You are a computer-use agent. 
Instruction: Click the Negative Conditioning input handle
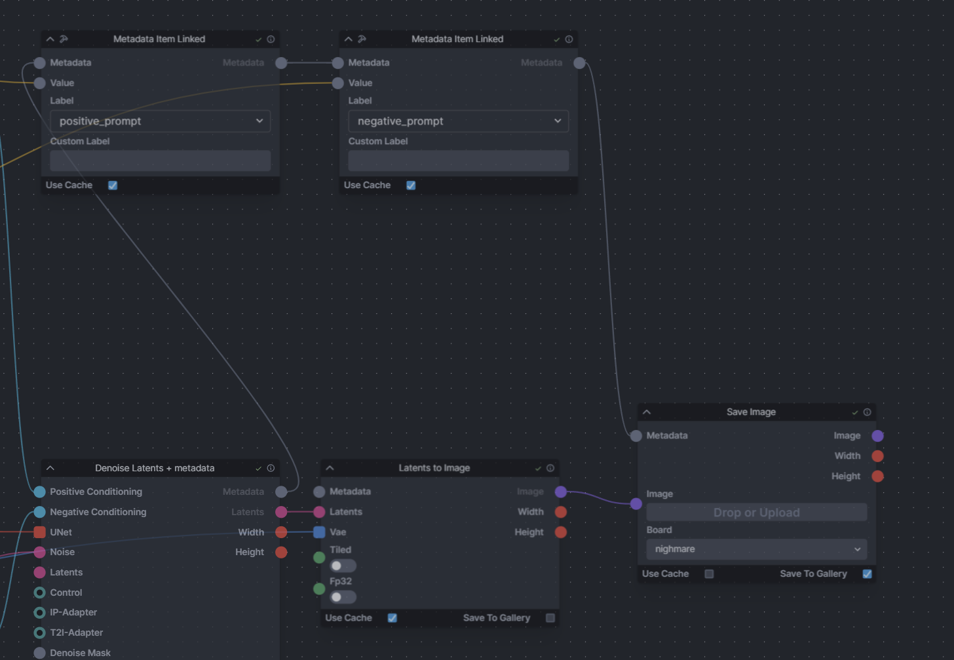[x=40, y=513]
